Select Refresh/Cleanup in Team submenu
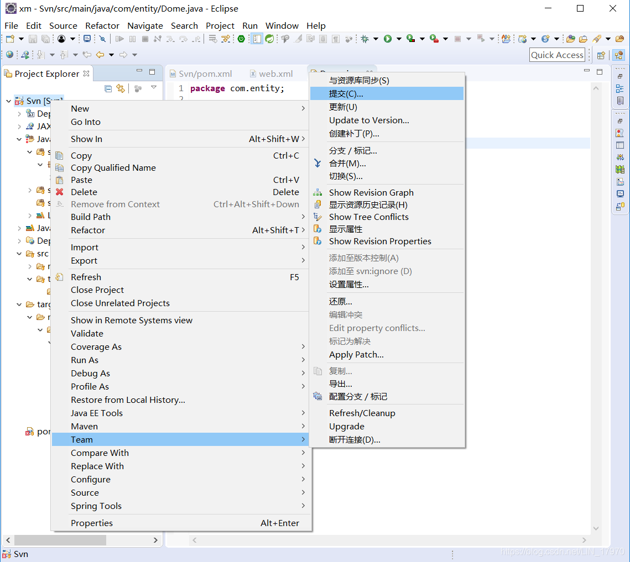The image size is (630, 562). coord(387,413)
